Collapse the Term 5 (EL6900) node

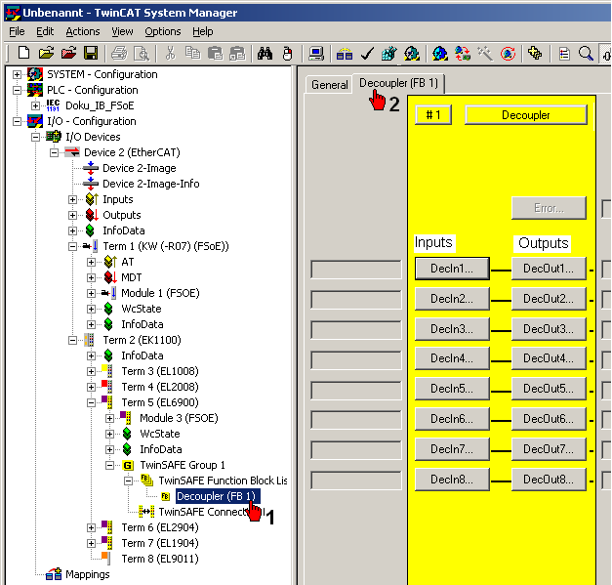pyautogui.click(x=91, y=402)
